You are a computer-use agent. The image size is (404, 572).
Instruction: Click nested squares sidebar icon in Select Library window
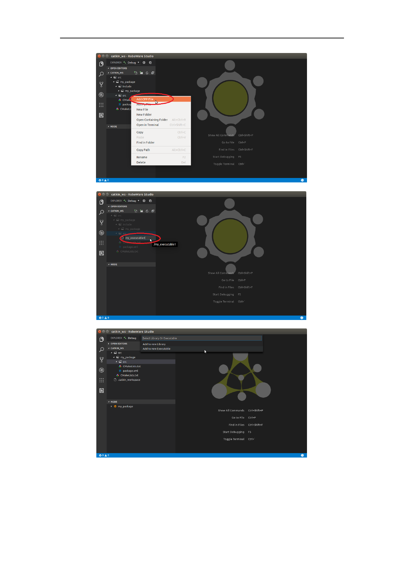pos(101,391)
